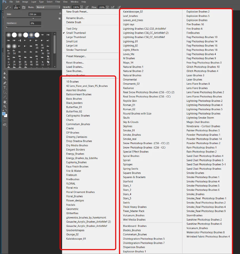Viewport: 240px width, 254px height.
Task: Click the white background color swatch
Action: tap(6, 116)
